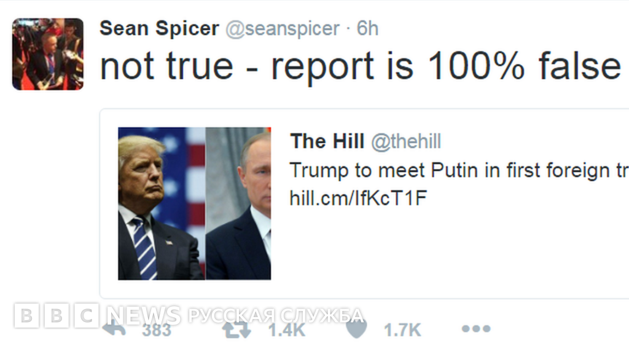
Task: Open the "Trump to meet Putin" headline
Action: (458, 170)
